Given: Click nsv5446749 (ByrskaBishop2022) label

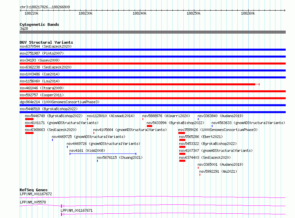Looking at the screenshot, I should coord(54,116).
